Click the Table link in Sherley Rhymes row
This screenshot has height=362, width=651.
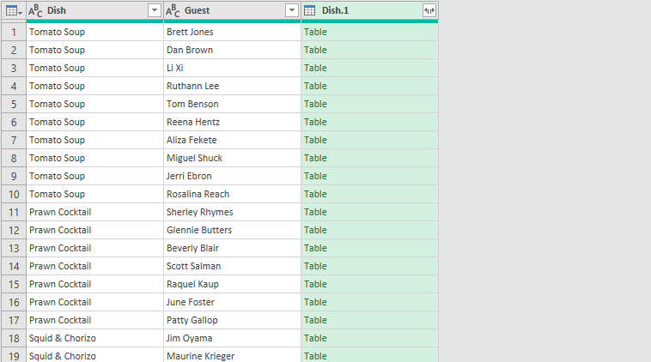coord(315,212)
